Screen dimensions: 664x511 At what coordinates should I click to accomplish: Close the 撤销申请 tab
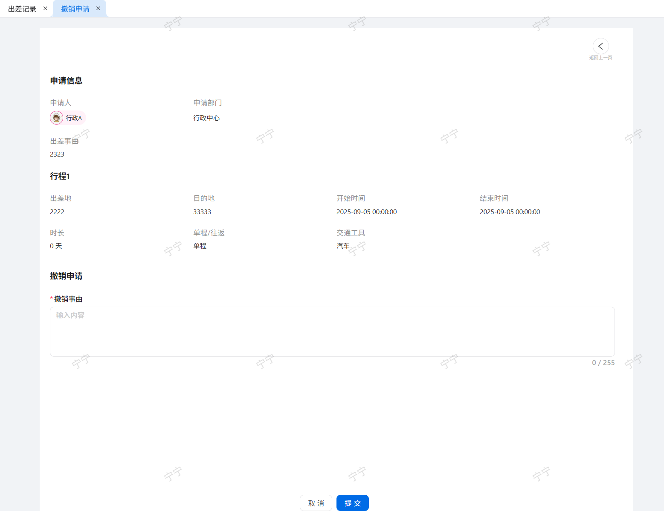pyautogui.click(x=98, y=9)
